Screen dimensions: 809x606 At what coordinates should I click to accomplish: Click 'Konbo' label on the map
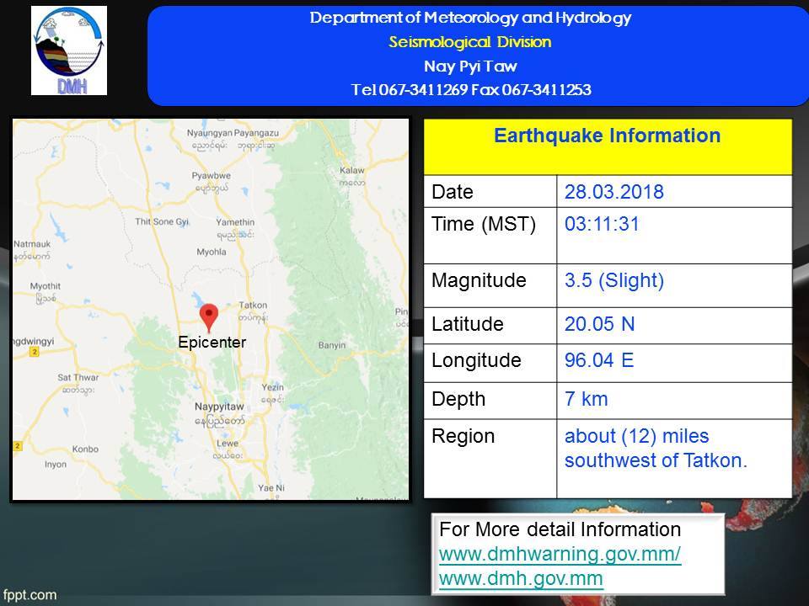[x=85, y=449]
